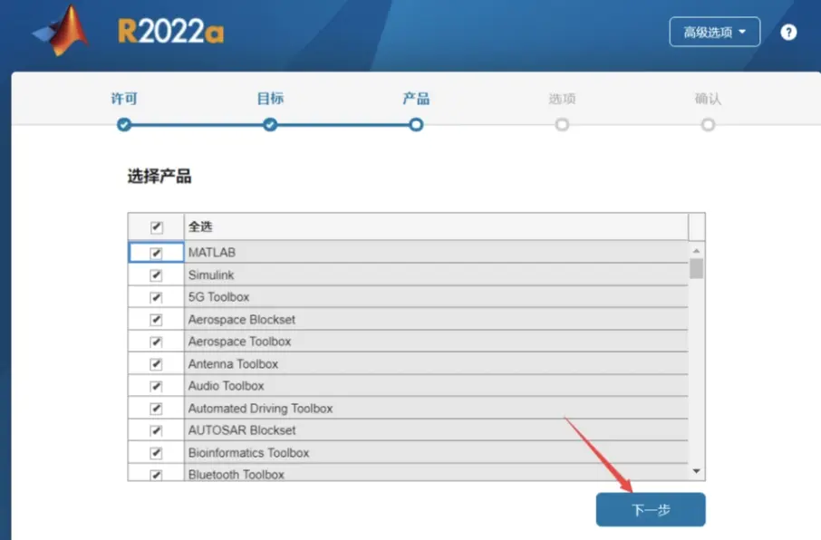Deselect the Aerospace Blockset checkbox
The width and height of the screenshot is (821, 540).
pos(156,320)
